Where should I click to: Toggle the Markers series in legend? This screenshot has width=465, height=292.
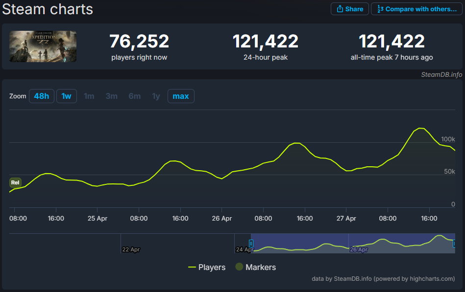(256, 267)
